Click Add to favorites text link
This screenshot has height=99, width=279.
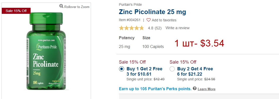coord(164,20)
